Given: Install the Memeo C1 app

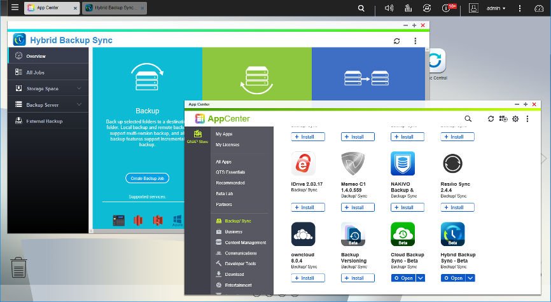Looking at the screenshot, I should pos(358,207).
